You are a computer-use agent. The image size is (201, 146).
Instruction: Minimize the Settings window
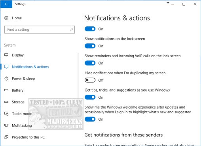[173, 4]
